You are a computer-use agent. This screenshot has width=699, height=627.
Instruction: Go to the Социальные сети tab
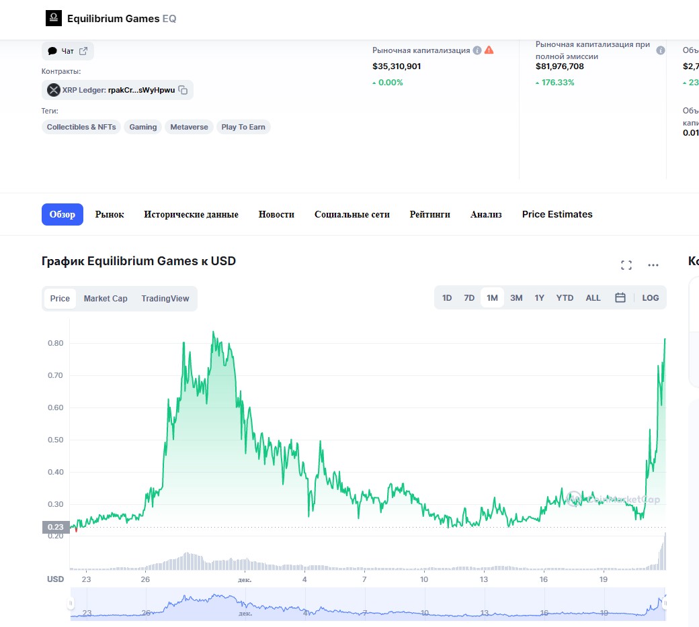tap(352, 215)
